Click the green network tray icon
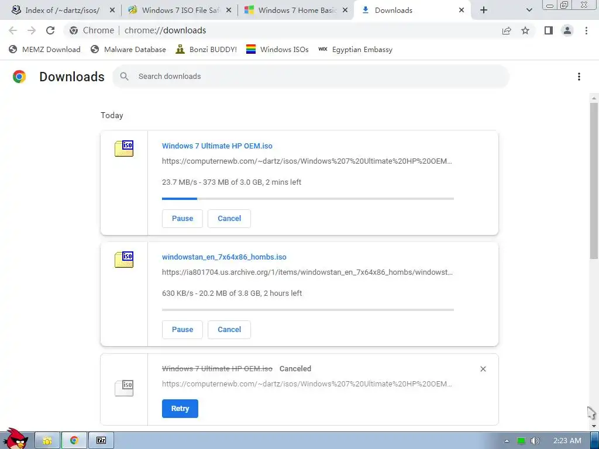 (521, 441)
